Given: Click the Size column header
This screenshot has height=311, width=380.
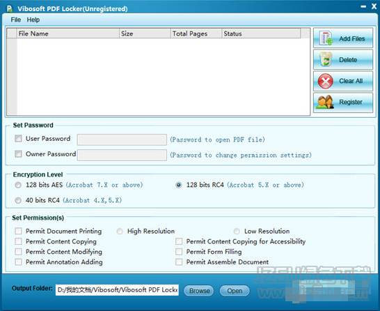Looking at the screenshot, I should click(x=145, y=33).
